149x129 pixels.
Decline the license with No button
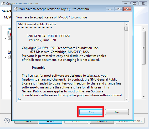coord(117,112)
